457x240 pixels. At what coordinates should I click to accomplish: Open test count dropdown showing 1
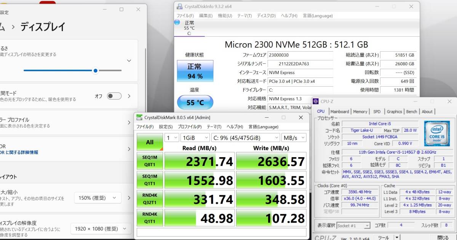click(x=171, y=137)
